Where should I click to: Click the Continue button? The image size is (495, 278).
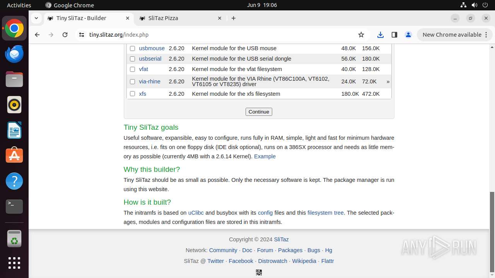coord(259,112)
